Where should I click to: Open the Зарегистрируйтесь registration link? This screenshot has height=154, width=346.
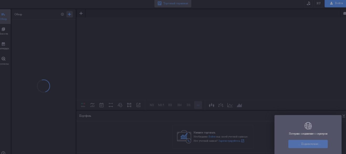229,141
